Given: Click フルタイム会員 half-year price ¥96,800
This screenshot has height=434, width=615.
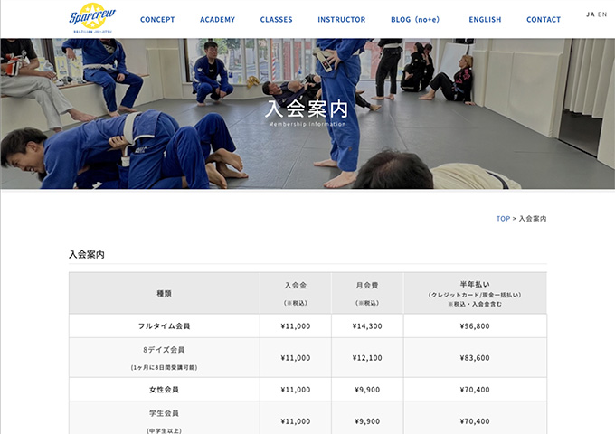Looking at the screenshot, I should [x=475, y=326].
